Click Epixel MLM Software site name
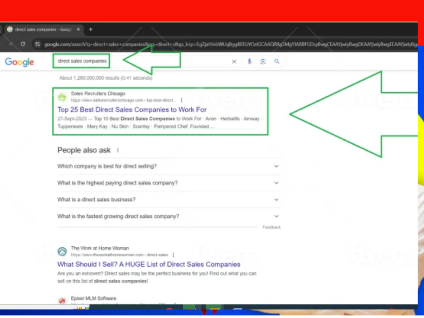The width and height of the screenshot is (424, 318). (94, 298)
